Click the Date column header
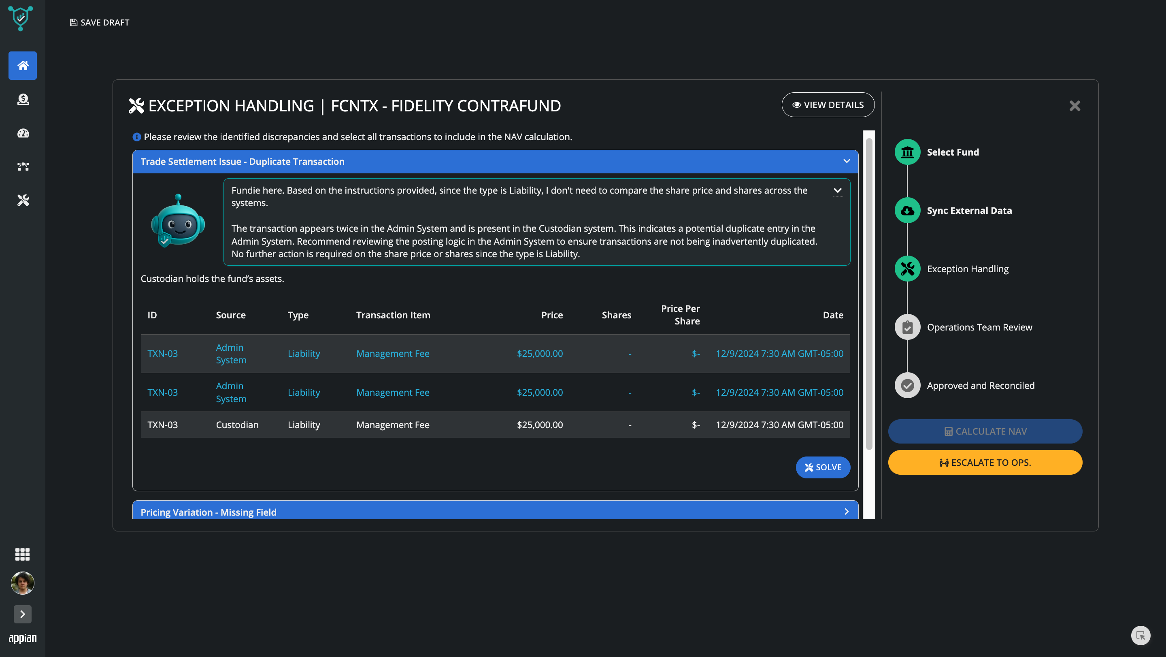This screenshot has height=657, width=1166. (x=833, y=315)
